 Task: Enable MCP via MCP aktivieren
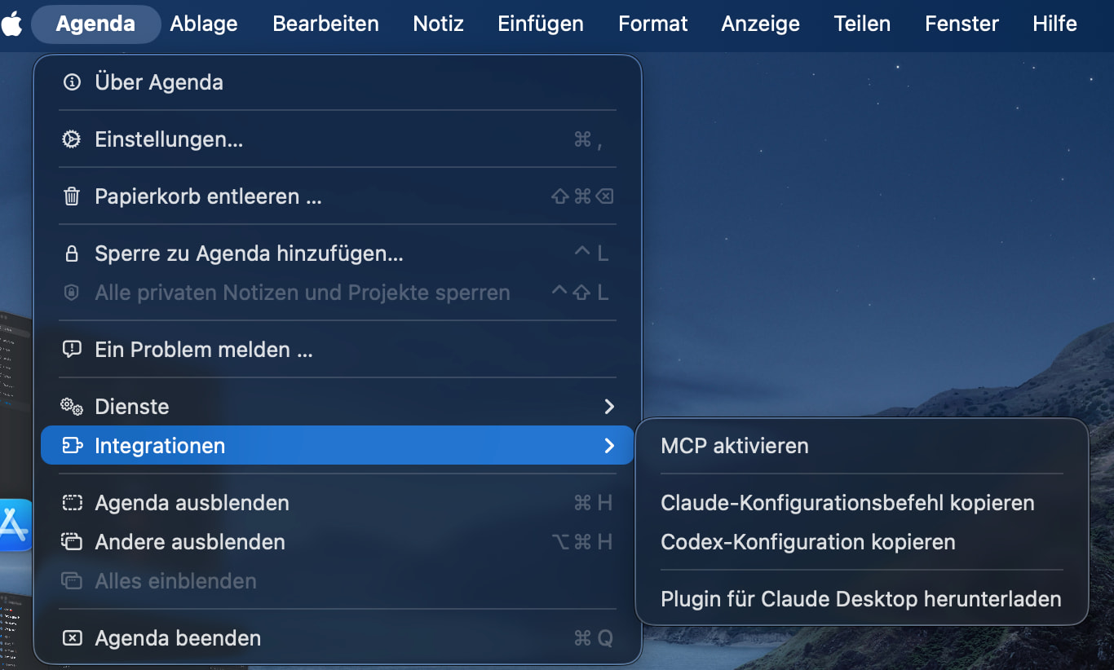734,446
